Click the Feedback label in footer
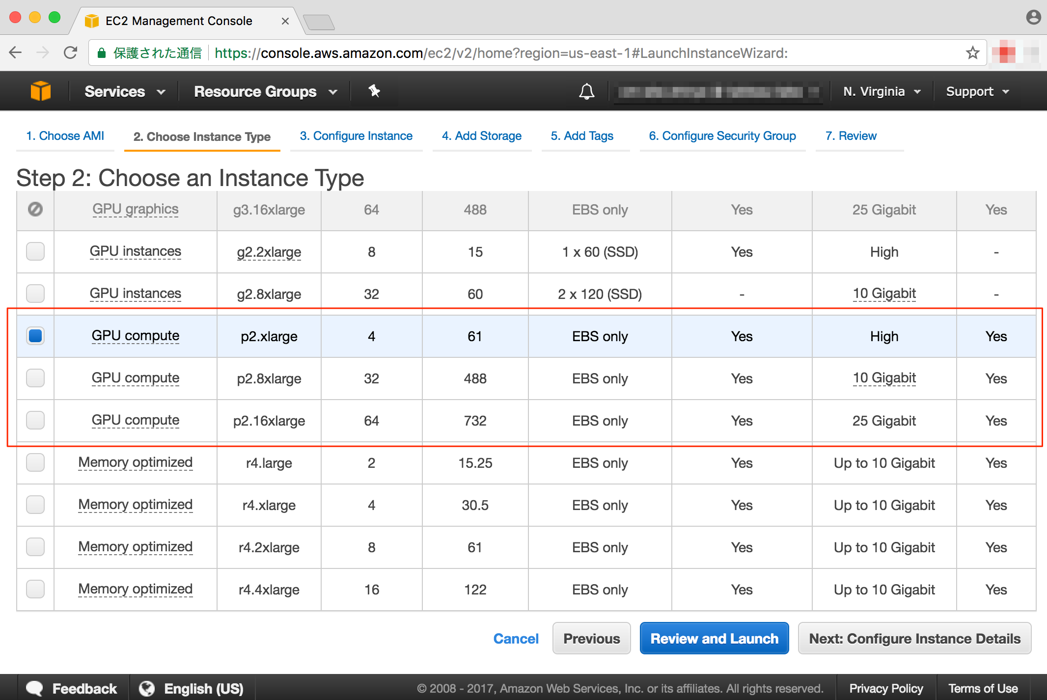This screenshot has width=1047, height=700. click(x=84, y=688)
